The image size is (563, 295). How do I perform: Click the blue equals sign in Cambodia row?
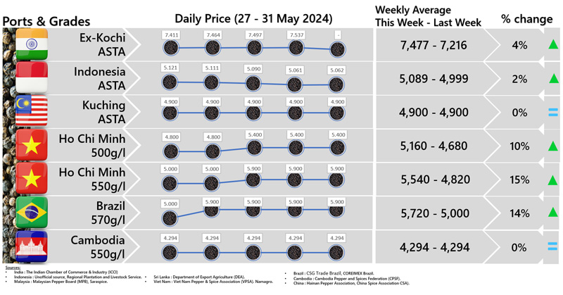point(552,247)
